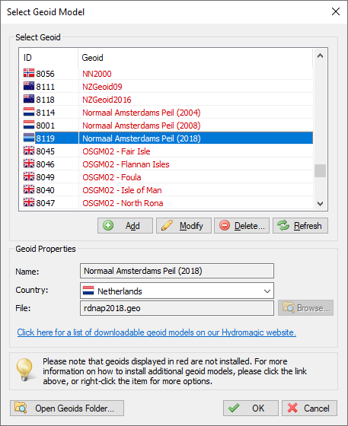Image resolution: width=348 pixels, height=426 pixels.
Task: Select OSGM02 - Isle of Man row
Action: (167, 190)
